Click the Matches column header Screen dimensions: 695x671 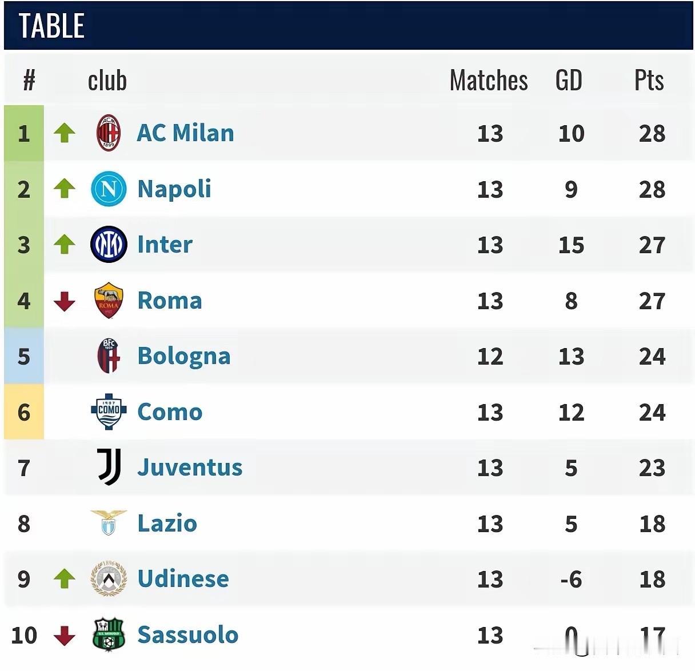click(x=489, y=80)
